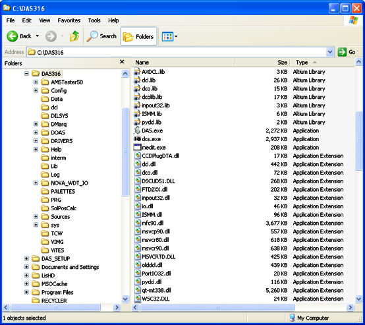This screenshot has width=365, height=325.
Task: Click the file list vertical scrollbar thumb
Action: pos(358,141)
